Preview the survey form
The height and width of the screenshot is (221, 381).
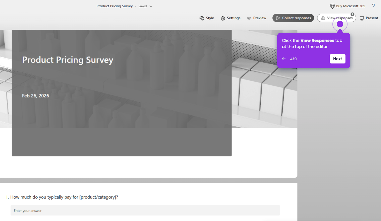pos(257,18)
